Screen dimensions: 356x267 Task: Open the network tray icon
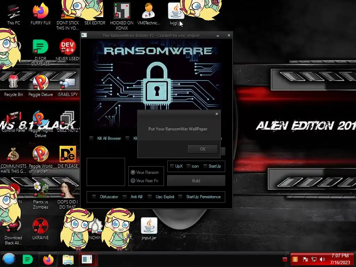click(314, 259)
